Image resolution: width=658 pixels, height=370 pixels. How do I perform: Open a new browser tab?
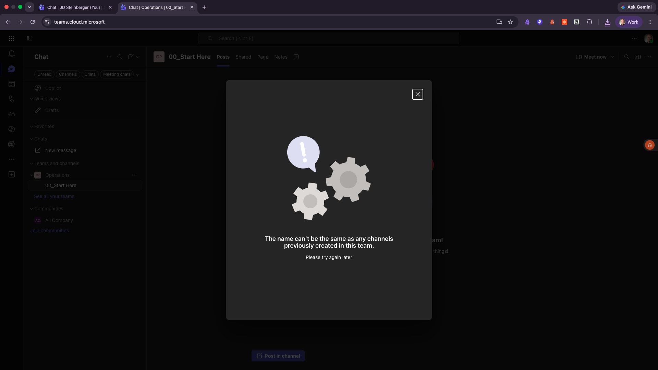tap(204, 7)
